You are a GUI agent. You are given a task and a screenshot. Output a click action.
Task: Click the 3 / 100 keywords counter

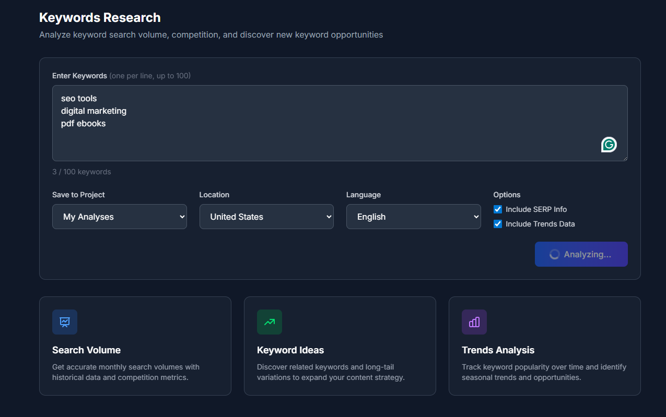81,171
